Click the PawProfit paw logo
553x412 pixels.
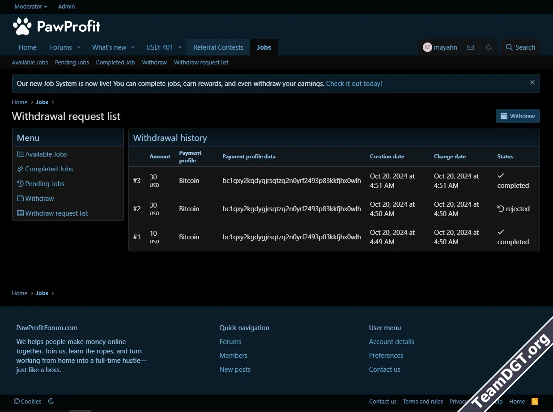22,26
